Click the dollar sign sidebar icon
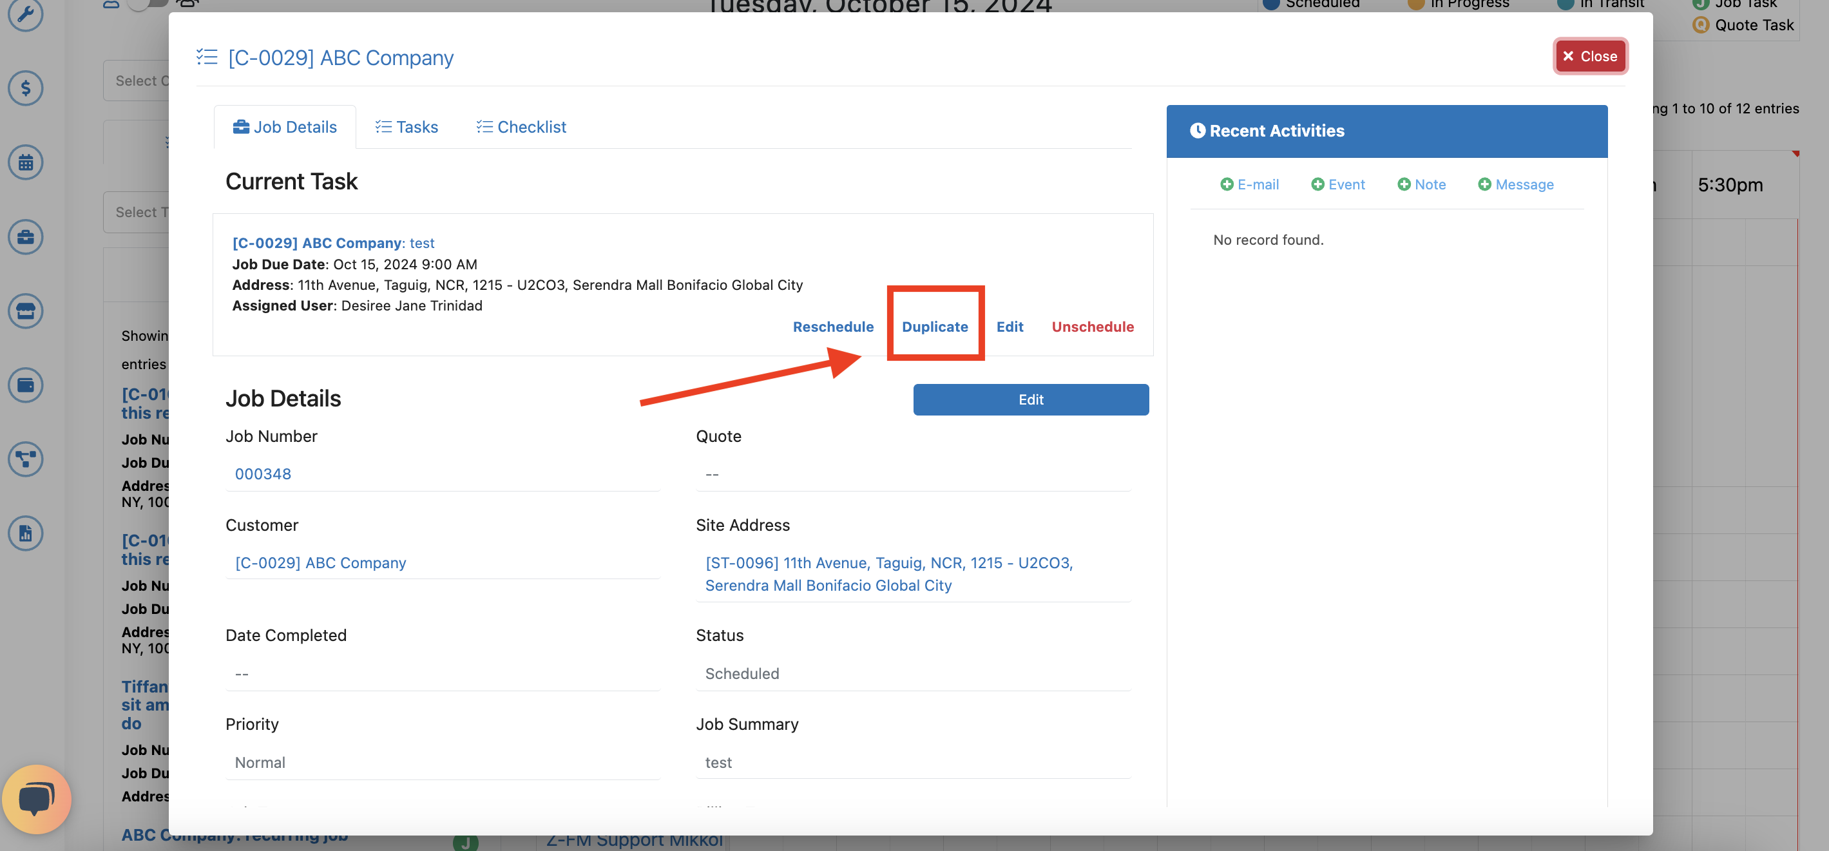Image resolution: width=1829 pixels, height=851 pixels. pos(26,88)
